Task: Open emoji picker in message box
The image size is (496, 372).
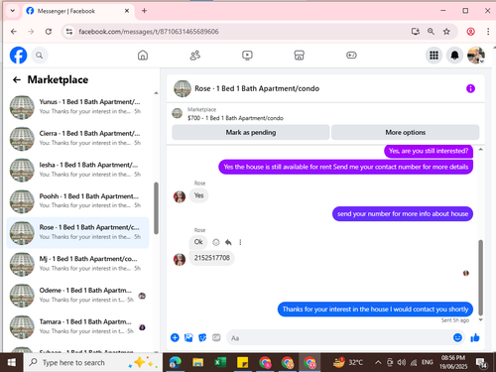Action: click(x=457, y=337)
